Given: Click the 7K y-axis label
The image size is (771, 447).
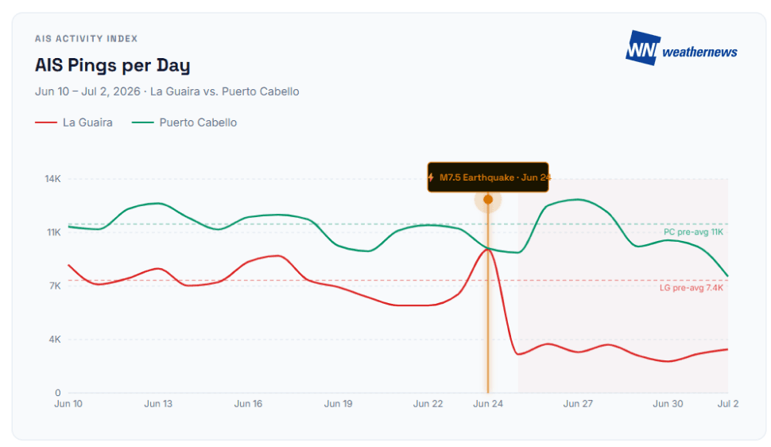Looking at the screenshot, I should tap(55, 286).
